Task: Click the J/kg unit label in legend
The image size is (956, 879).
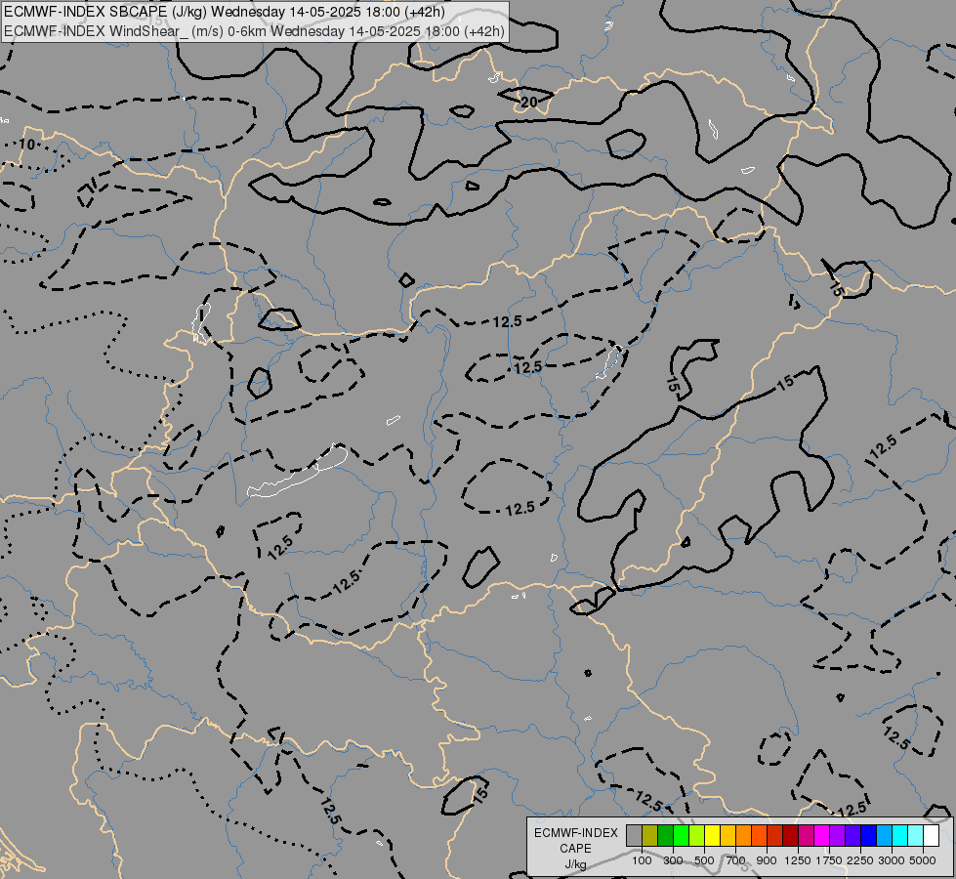Action: [575, 864]
